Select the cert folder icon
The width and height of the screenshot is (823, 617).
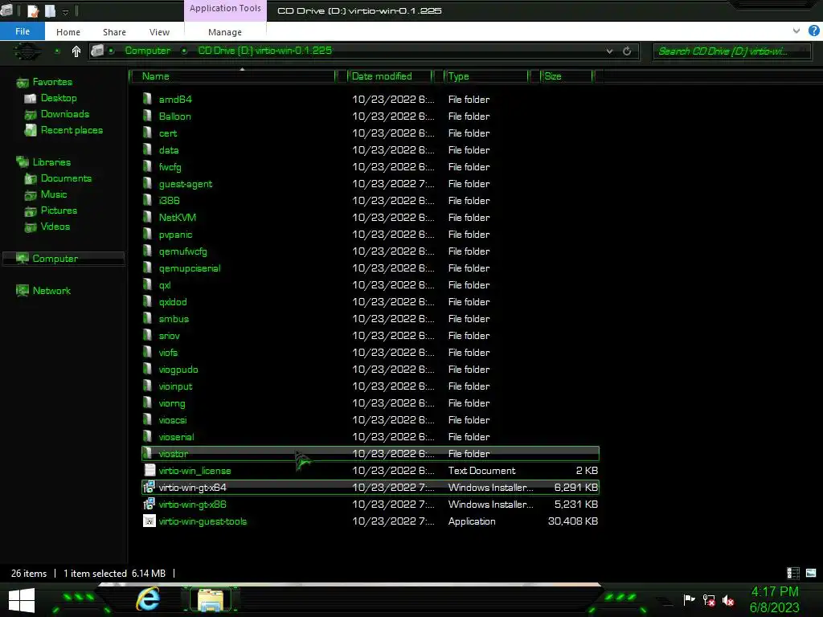pyautogui.click(x=148, y=133)
